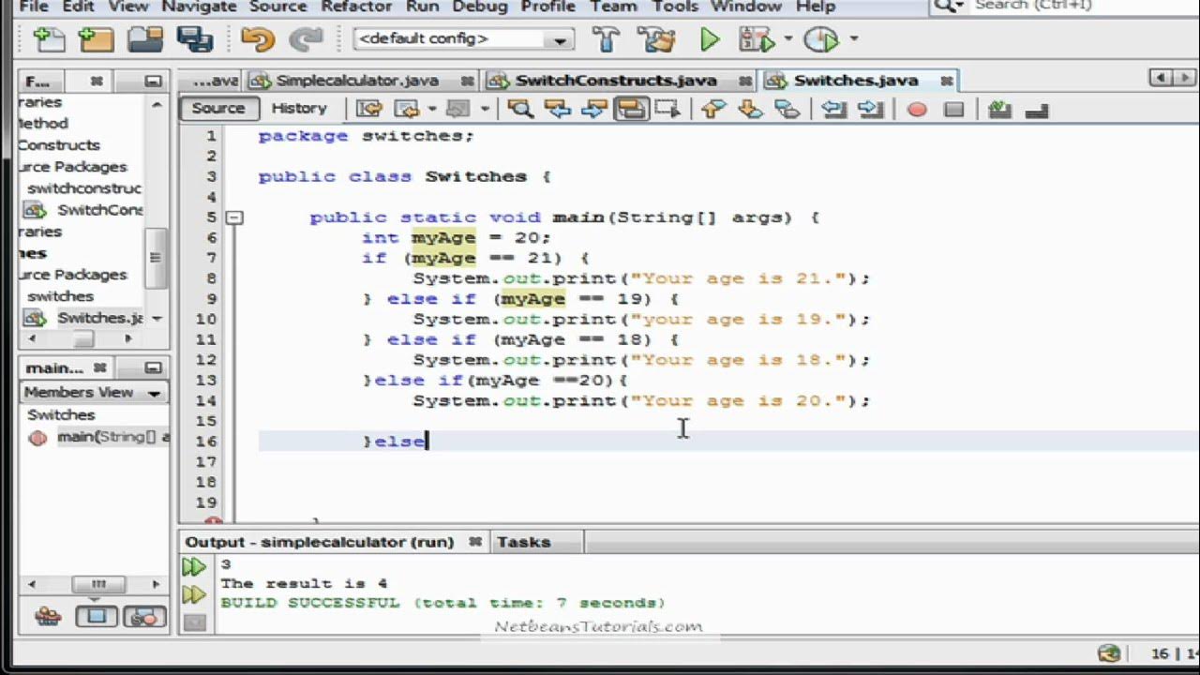This screenshot has width=1200, height=675.
Task: Open the Tasks tab
Action: pyautogui.click(x=523, y=542)
